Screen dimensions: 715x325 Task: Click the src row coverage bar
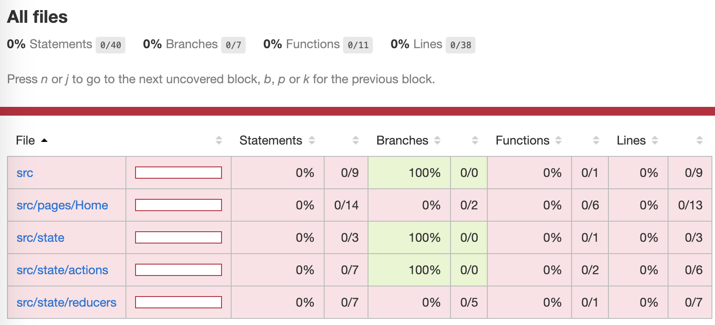pos(179,173)
